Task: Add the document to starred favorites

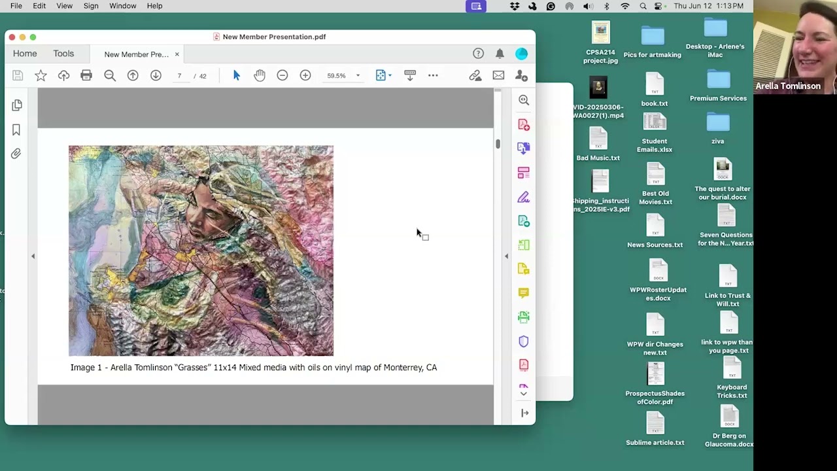Action: click(41, 76)
